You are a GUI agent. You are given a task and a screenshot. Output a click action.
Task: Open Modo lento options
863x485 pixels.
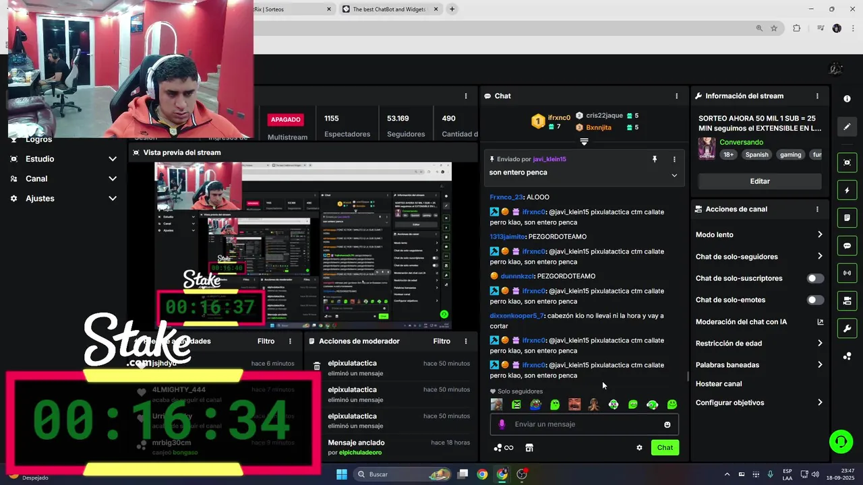click(x=759, y=234)
